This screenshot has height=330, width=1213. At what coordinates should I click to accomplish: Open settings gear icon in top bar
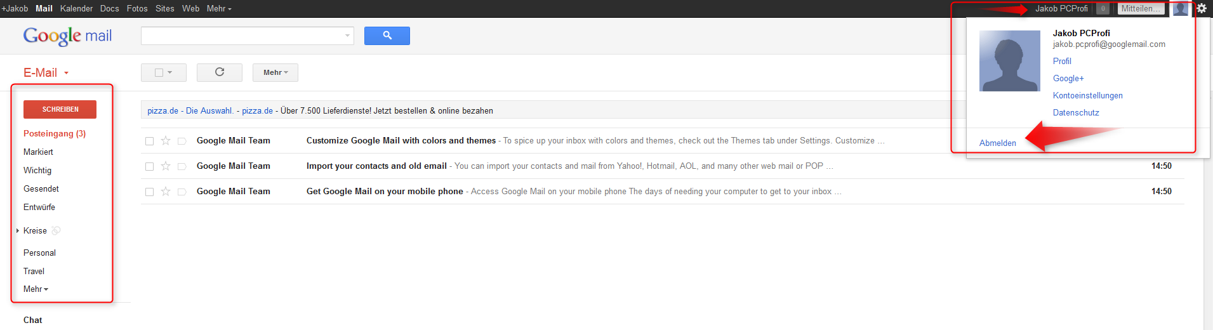(x=1202, y=8)
